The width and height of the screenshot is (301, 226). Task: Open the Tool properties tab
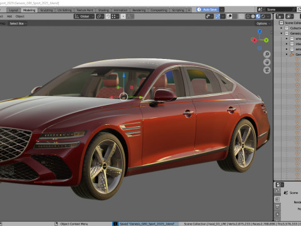[x=277, y=191]
